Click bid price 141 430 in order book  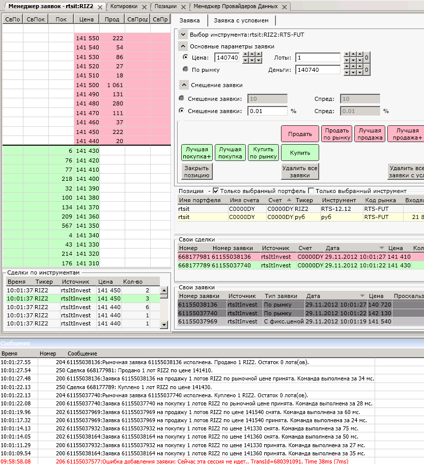coord(87,151)
